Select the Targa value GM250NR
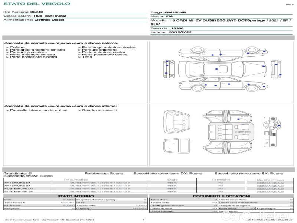This screenshot has height=223, width=297. pos(175,12)
